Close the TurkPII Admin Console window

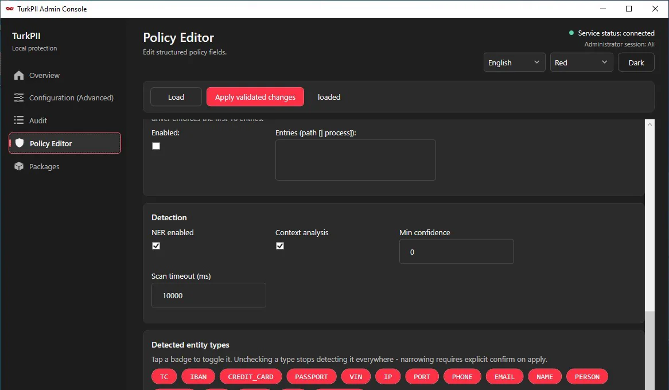click(x=655, y=9)
